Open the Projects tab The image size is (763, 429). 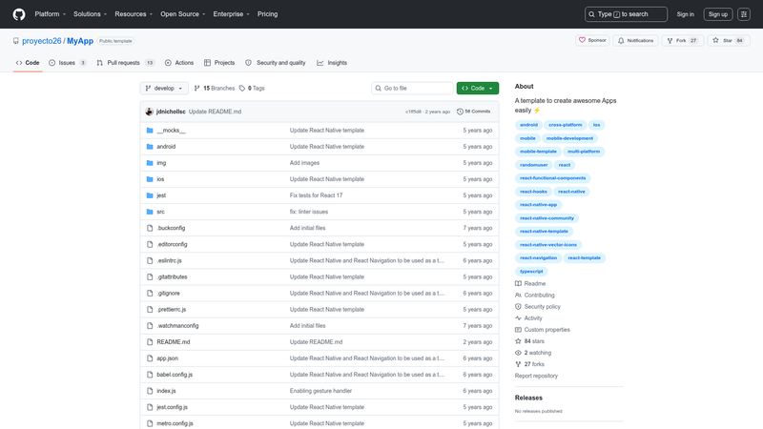pyautogui.click(x=219, y=63)
